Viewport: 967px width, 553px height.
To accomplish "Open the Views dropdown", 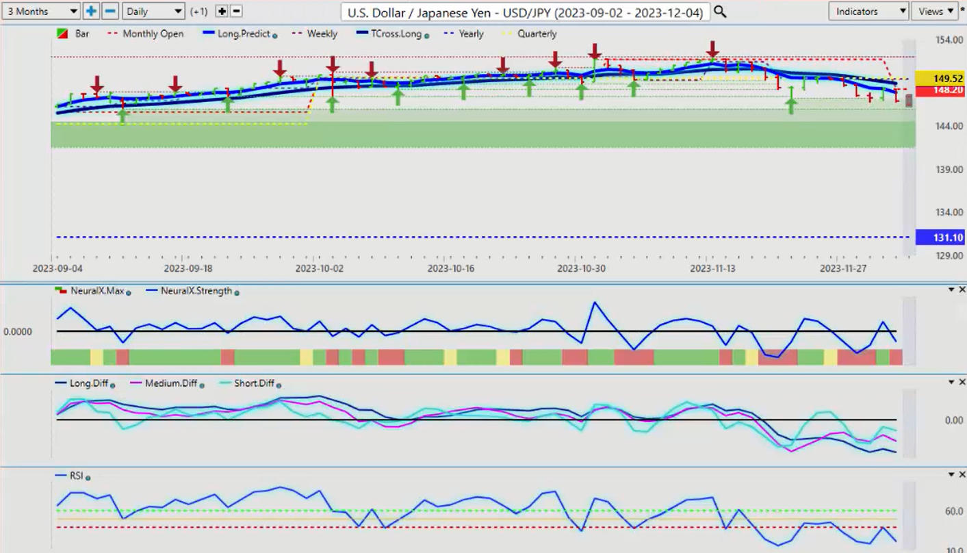I will (935, 11).
